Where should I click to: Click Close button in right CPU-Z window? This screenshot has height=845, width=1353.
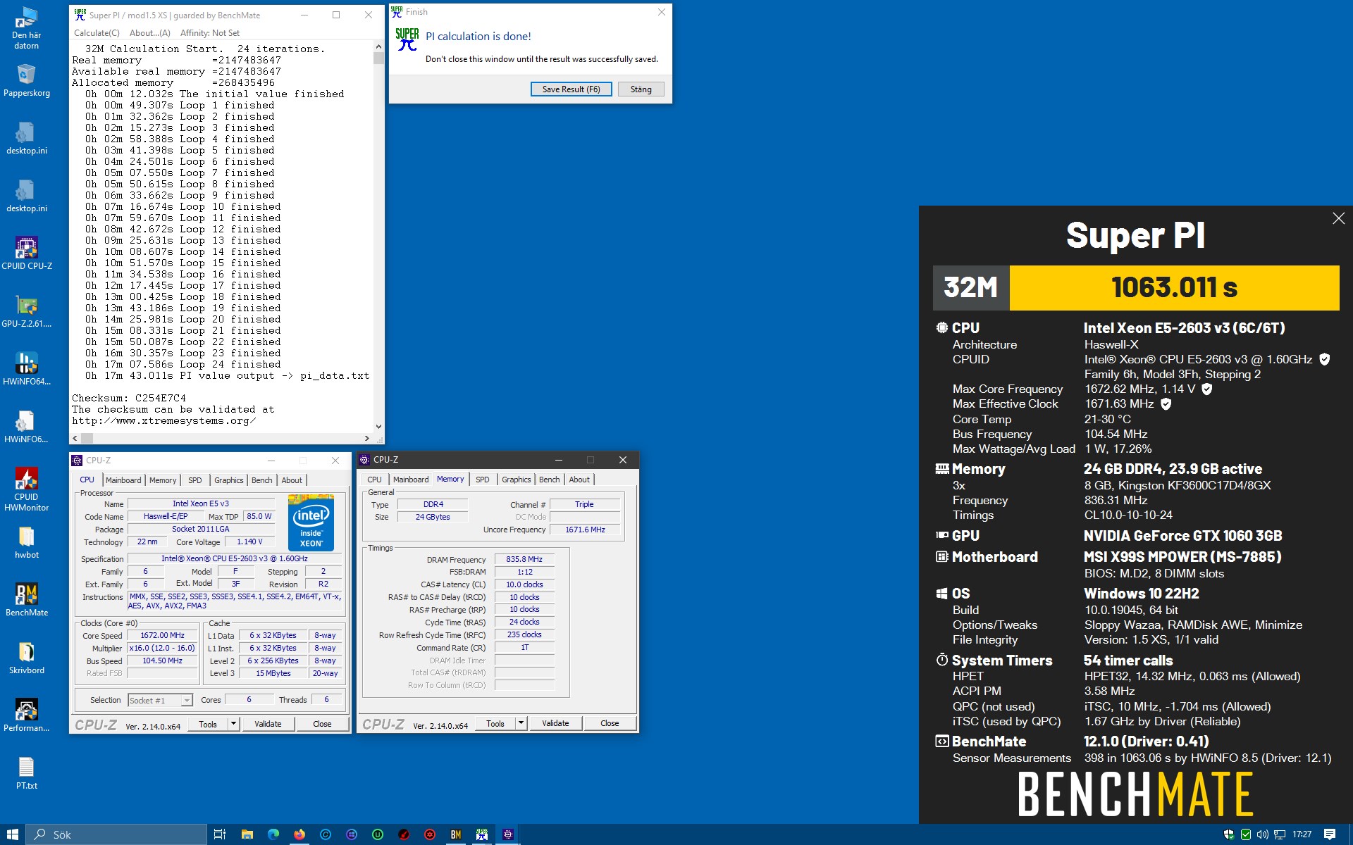coord(610,723)
